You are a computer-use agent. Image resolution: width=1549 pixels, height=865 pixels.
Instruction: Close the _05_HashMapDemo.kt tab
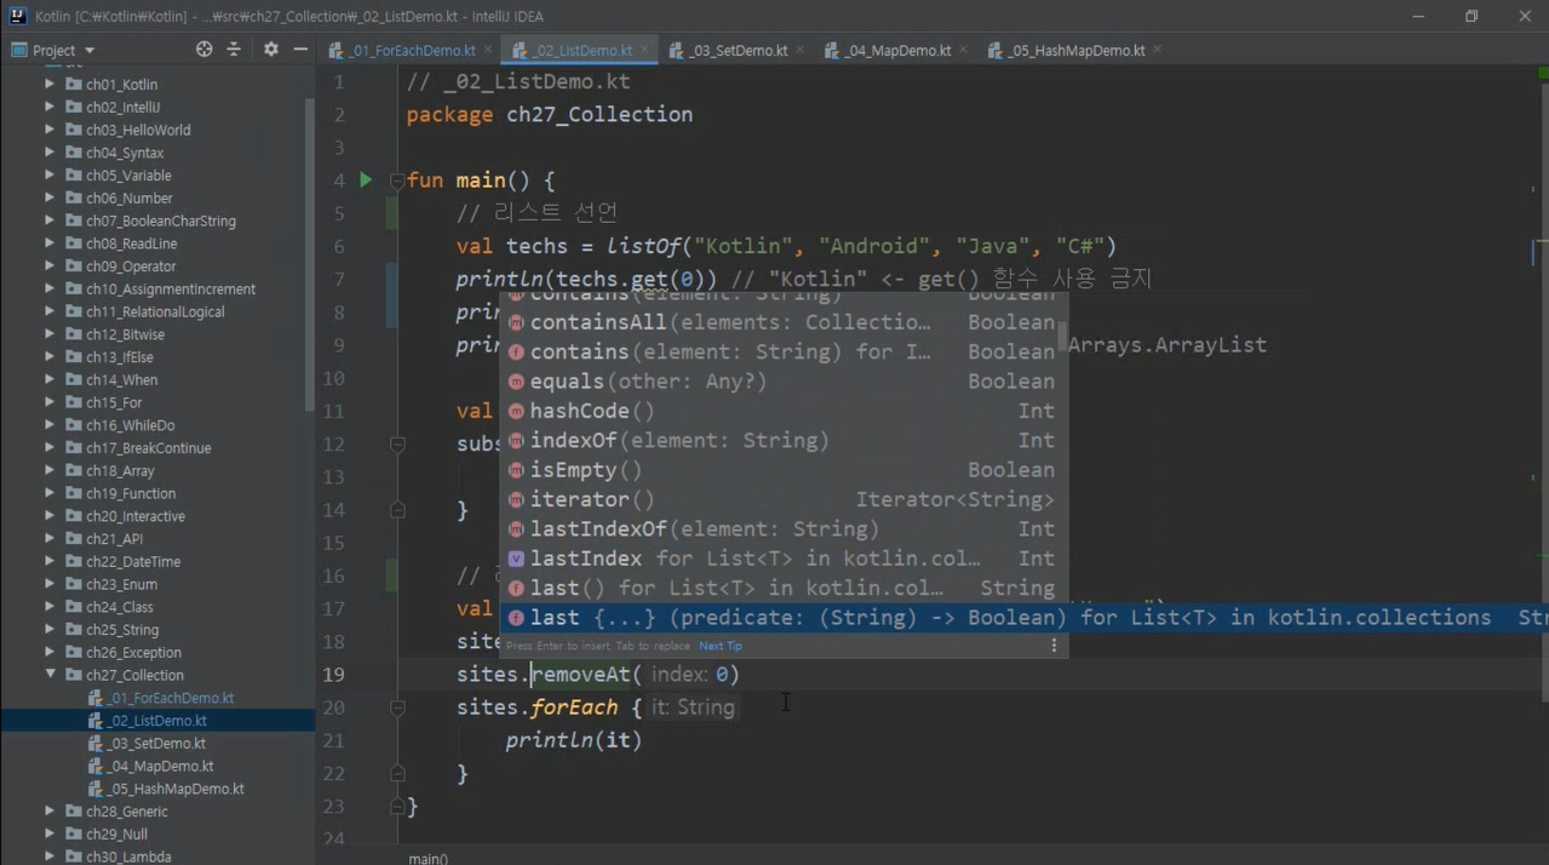click(x=1157, y=50)
